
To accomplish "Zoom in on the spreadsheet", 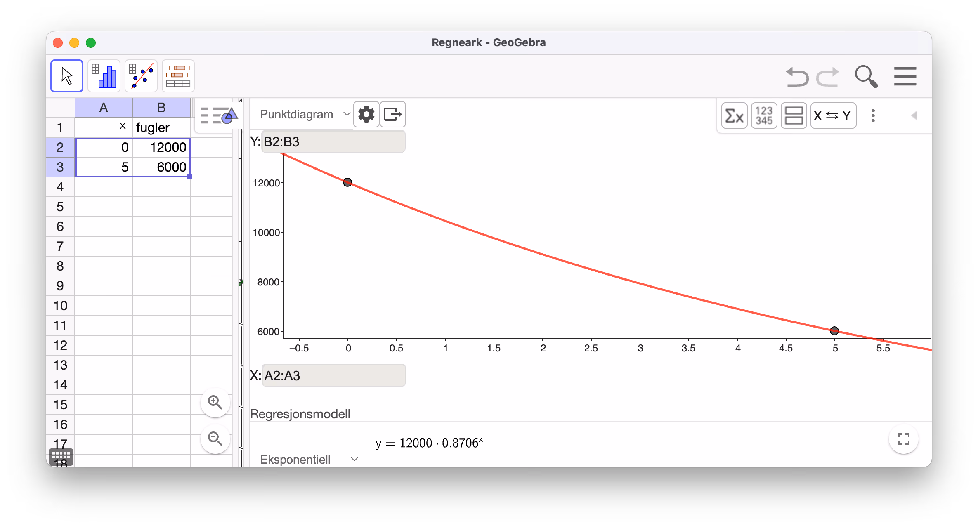I will 215,402.
